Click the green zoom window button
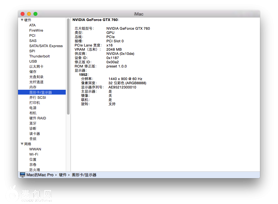The height and width of the screenshot is (204, 278). [x=35, y=14]
